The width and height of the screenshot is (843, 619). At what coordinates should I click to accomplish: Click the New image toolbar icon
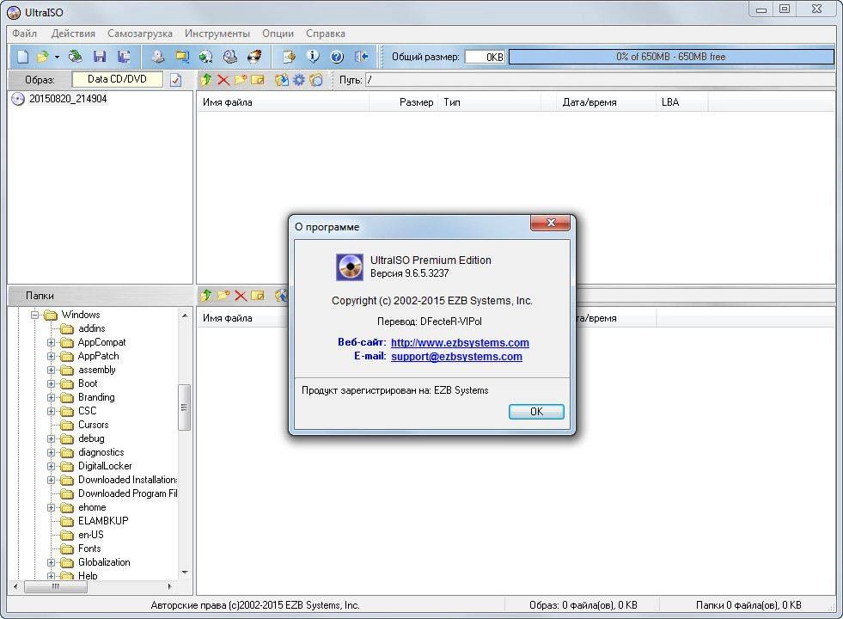point(22,57)
